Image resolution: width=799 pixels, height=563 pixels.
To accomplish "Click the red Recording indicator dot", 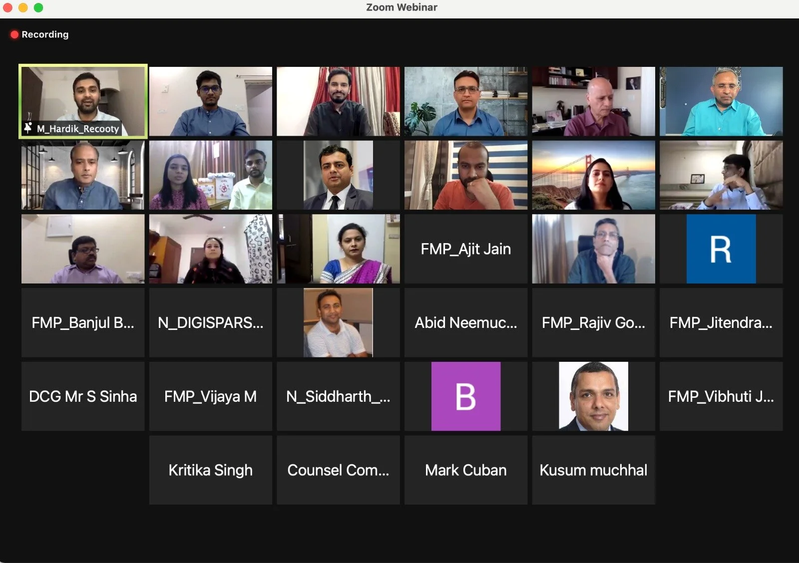I will pos(14,34).
